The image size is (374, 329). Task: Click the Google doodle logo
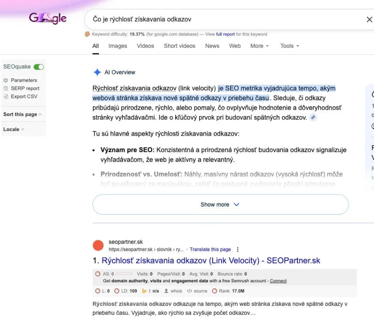[x=48, y=18]
